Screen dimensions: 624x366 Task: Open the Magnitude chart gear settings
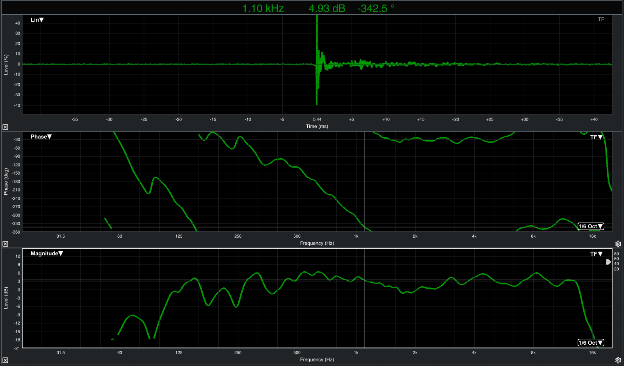click(618, 360)
